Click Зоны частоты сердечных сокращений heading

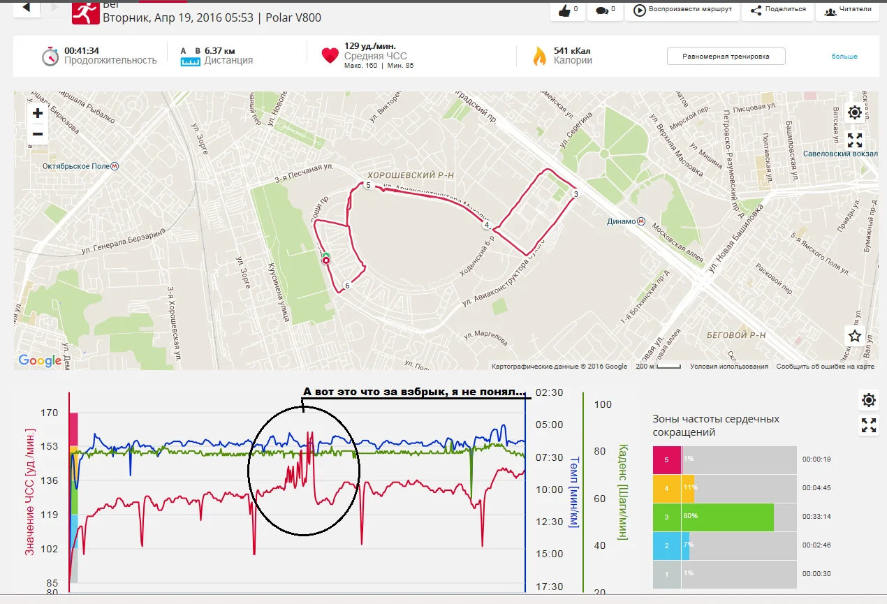[716, 425]
